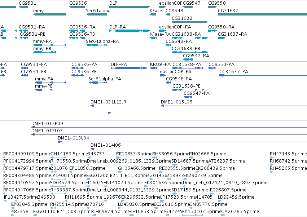Open the Sec61alpha-RA transcript label
This screenshot has height=217, width=307.
point(102,41)
